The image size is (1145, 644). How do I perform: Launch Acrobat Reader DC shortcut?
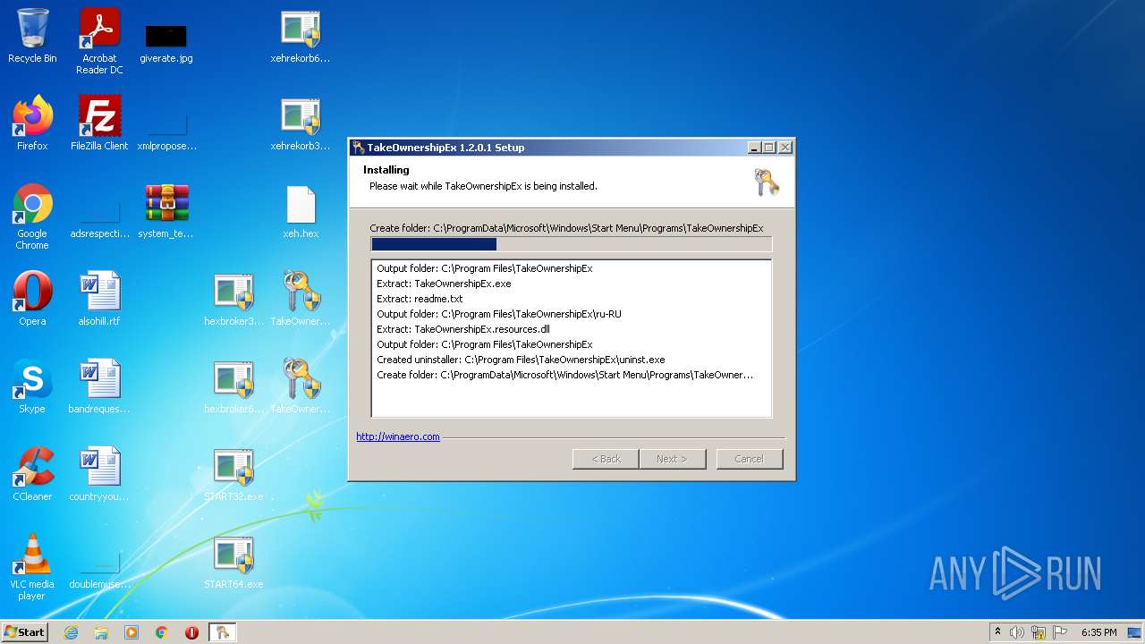(99, 41)
